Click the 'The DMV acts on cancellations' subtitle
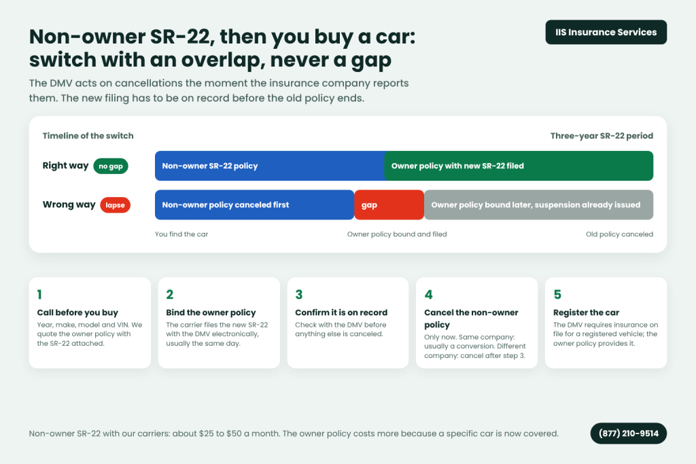This screenshot has height=464, width=696. [x=219, y=90]
